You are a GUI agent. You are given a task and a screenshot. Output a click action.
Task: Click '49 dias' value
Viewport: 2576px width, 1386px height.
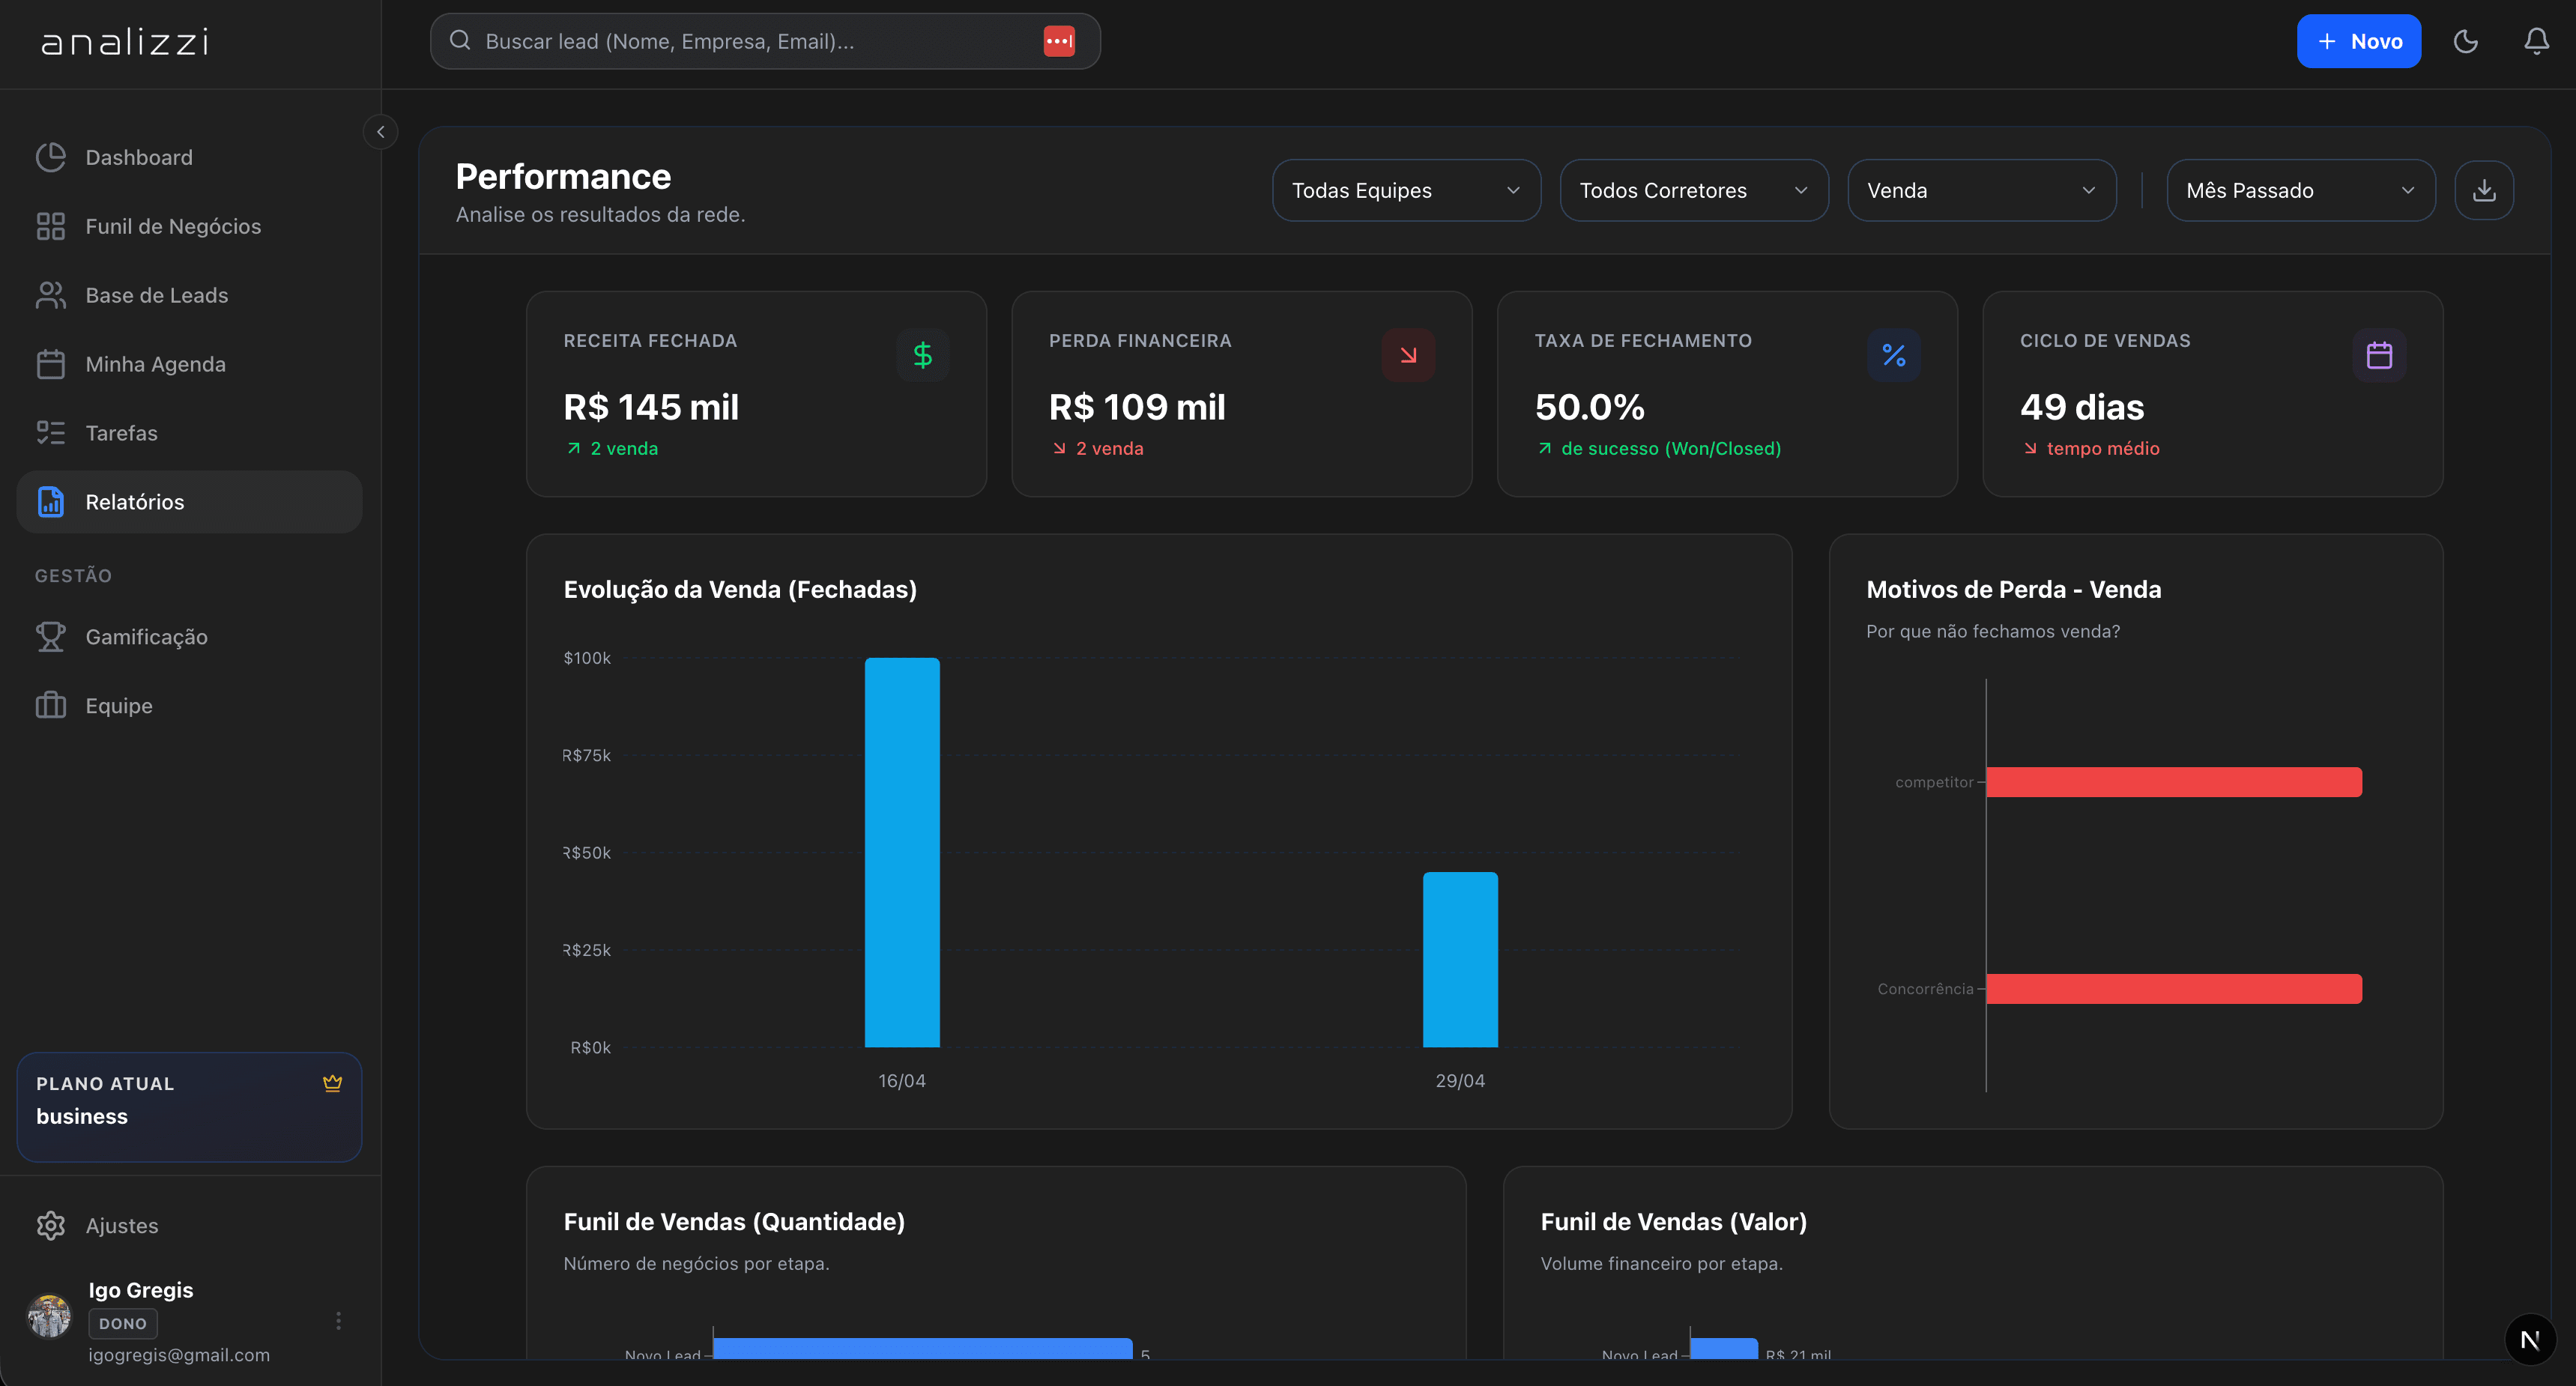pyautogui.click(x=2082, y=407)
